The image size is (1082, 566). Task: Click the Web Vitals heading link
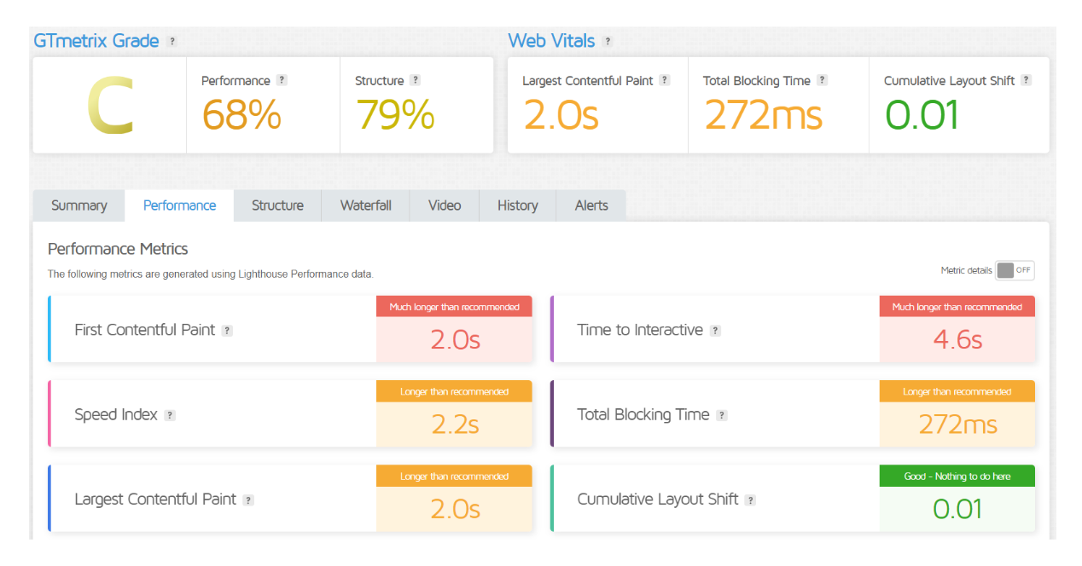[550, 40]
